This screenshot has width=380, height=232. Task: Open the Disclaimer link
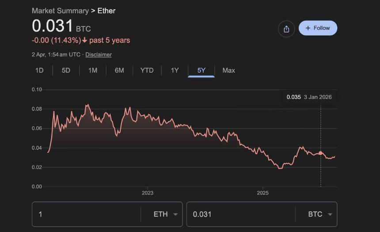click(99, 55)
